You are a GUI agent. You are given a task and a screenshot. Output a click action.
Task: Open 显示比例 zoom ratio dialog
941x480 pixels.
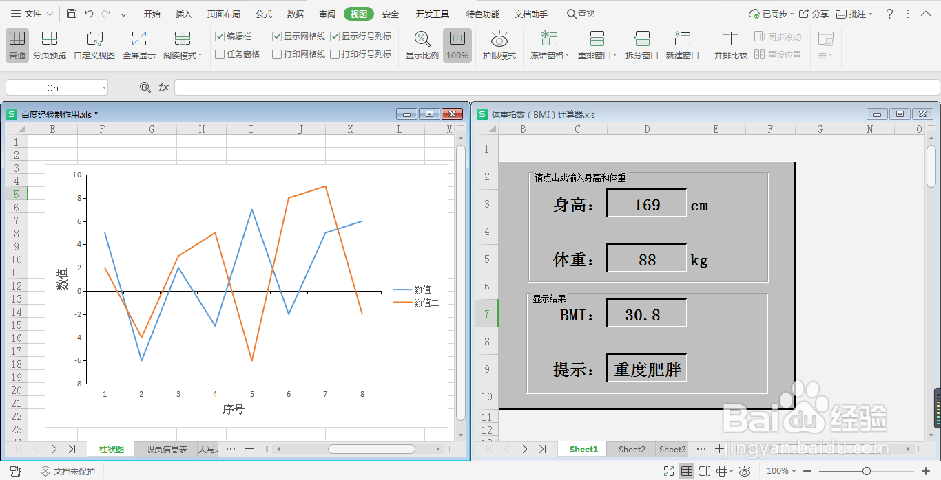coord(422,46)
